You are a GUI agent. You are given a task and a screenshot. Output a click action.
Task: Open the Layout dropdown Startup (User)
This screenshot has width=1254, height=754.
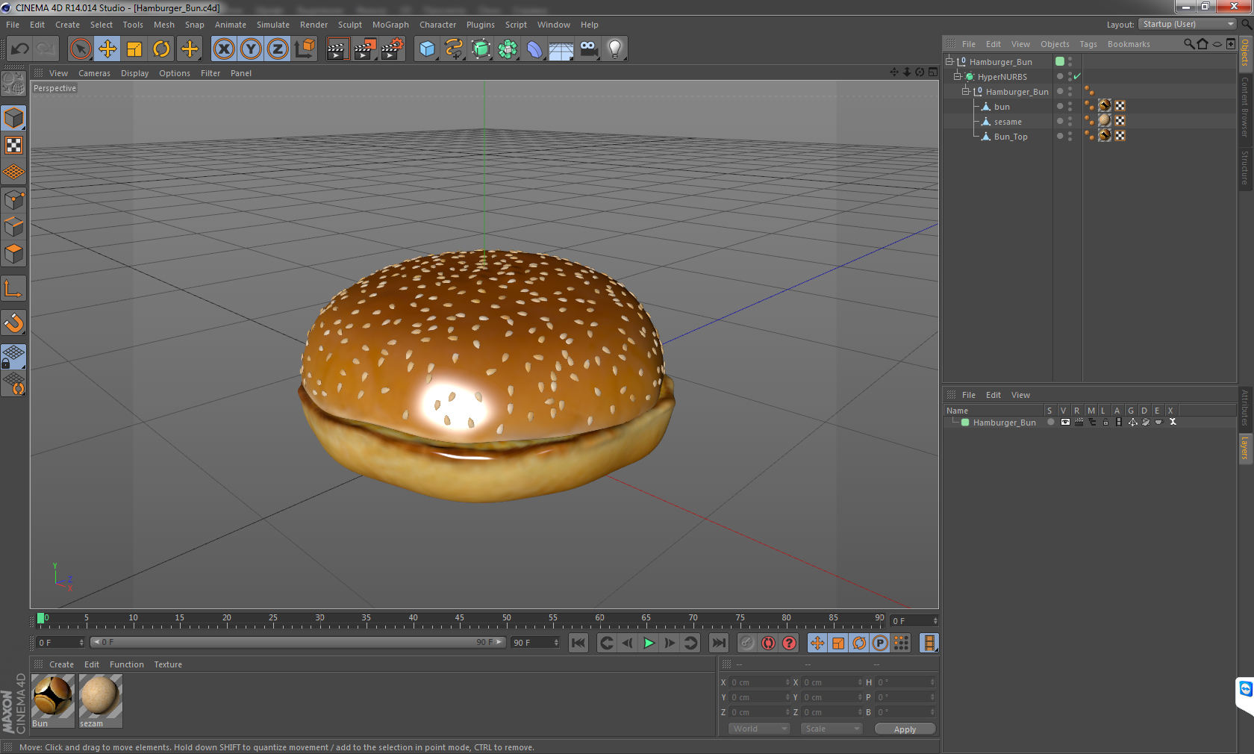coord(1188,24)
